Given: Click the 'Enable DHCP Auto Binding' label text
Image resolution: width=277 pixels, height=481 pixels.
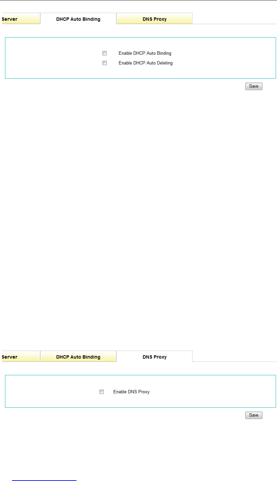Looking at the screenshot, I should [x=145, y=53].
